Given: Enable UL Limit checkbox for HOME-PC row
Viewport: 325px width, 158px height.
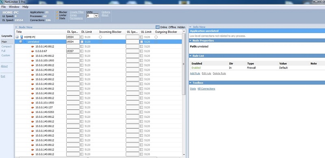Looking at the screenshot, I should 141,37.
